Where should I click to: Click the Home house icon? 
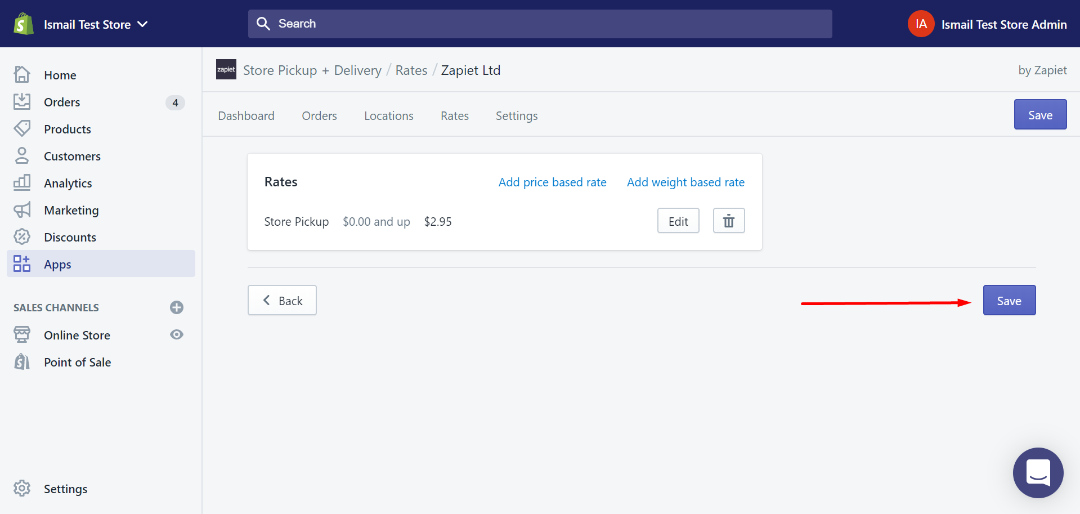click(x=22, y=74)
